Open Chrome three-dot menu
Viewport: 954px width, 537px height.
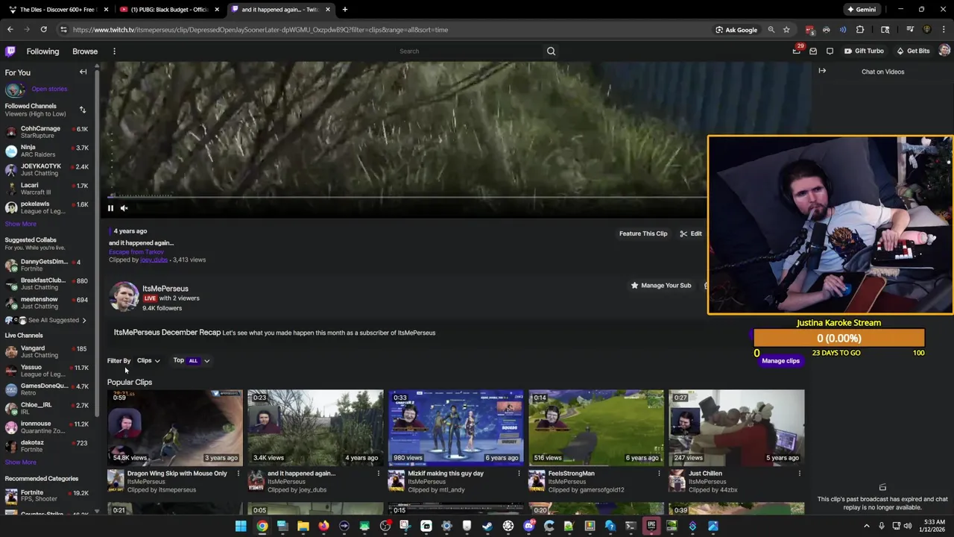pyautogui.click(x=944, y=30)
